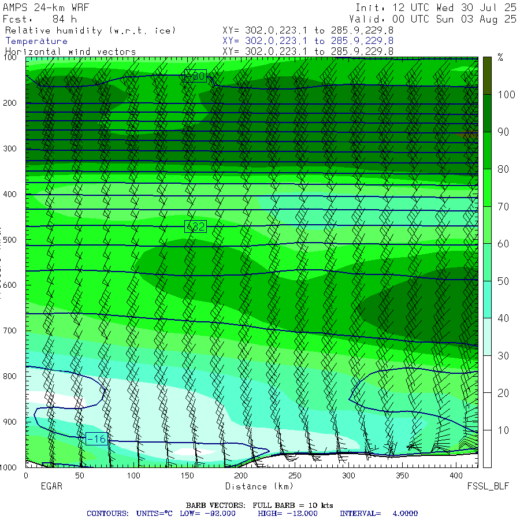Click the -16 temperature contour label
The image size is (520, 520).
(x=96, y=439)
